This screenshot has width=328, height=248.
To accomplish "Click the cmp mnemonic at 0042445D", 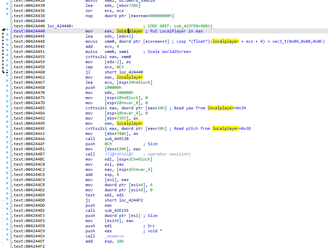I will [x=89, y=67].
